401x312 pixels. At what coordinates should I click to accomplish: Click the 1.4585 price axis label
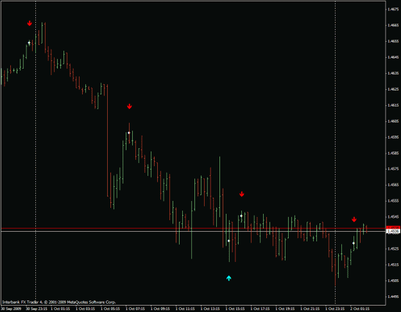393,153
